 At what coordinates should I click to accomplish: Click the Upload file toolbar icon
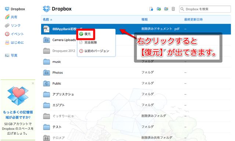click(151, 9)
